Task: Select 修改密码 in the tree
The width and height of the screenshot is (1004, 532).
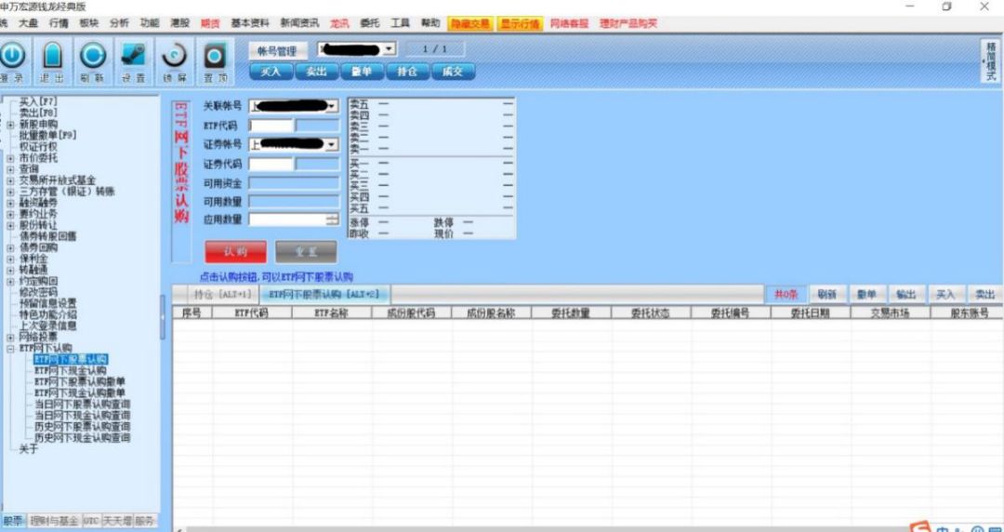Action: coord(38,292)
